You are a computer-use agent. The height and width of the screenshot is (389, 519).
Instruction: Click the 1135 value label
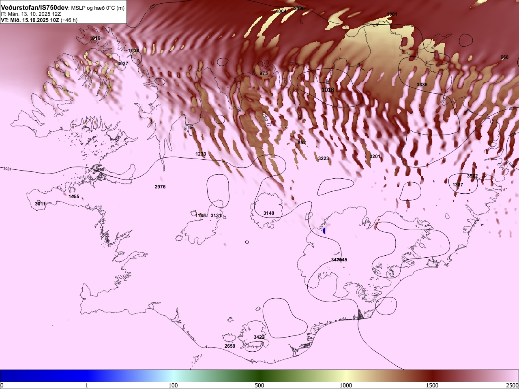[x=201, y=216]
